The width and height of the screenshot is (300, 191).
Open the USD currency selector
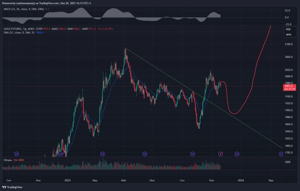point(289,29)
